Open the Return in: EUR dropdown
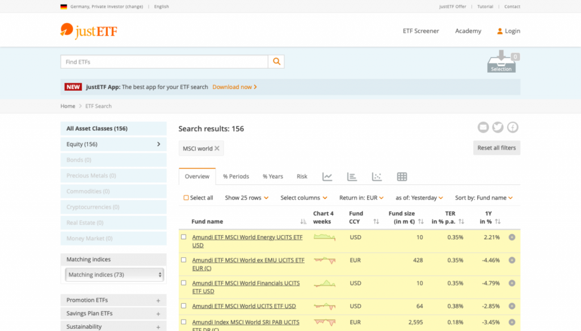This screenshot has height=331, width=581. [361, 198]
